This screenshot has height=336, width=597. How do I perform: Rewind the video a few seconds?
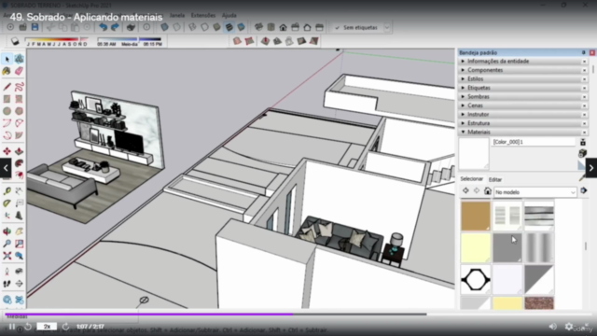point(28,327)
